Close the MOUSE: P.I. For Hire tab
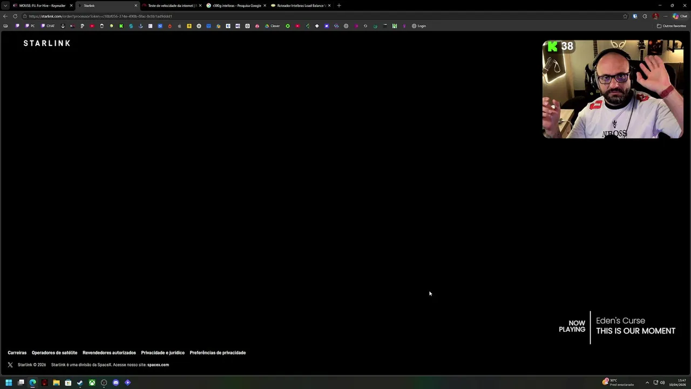 tap(71, 5)
